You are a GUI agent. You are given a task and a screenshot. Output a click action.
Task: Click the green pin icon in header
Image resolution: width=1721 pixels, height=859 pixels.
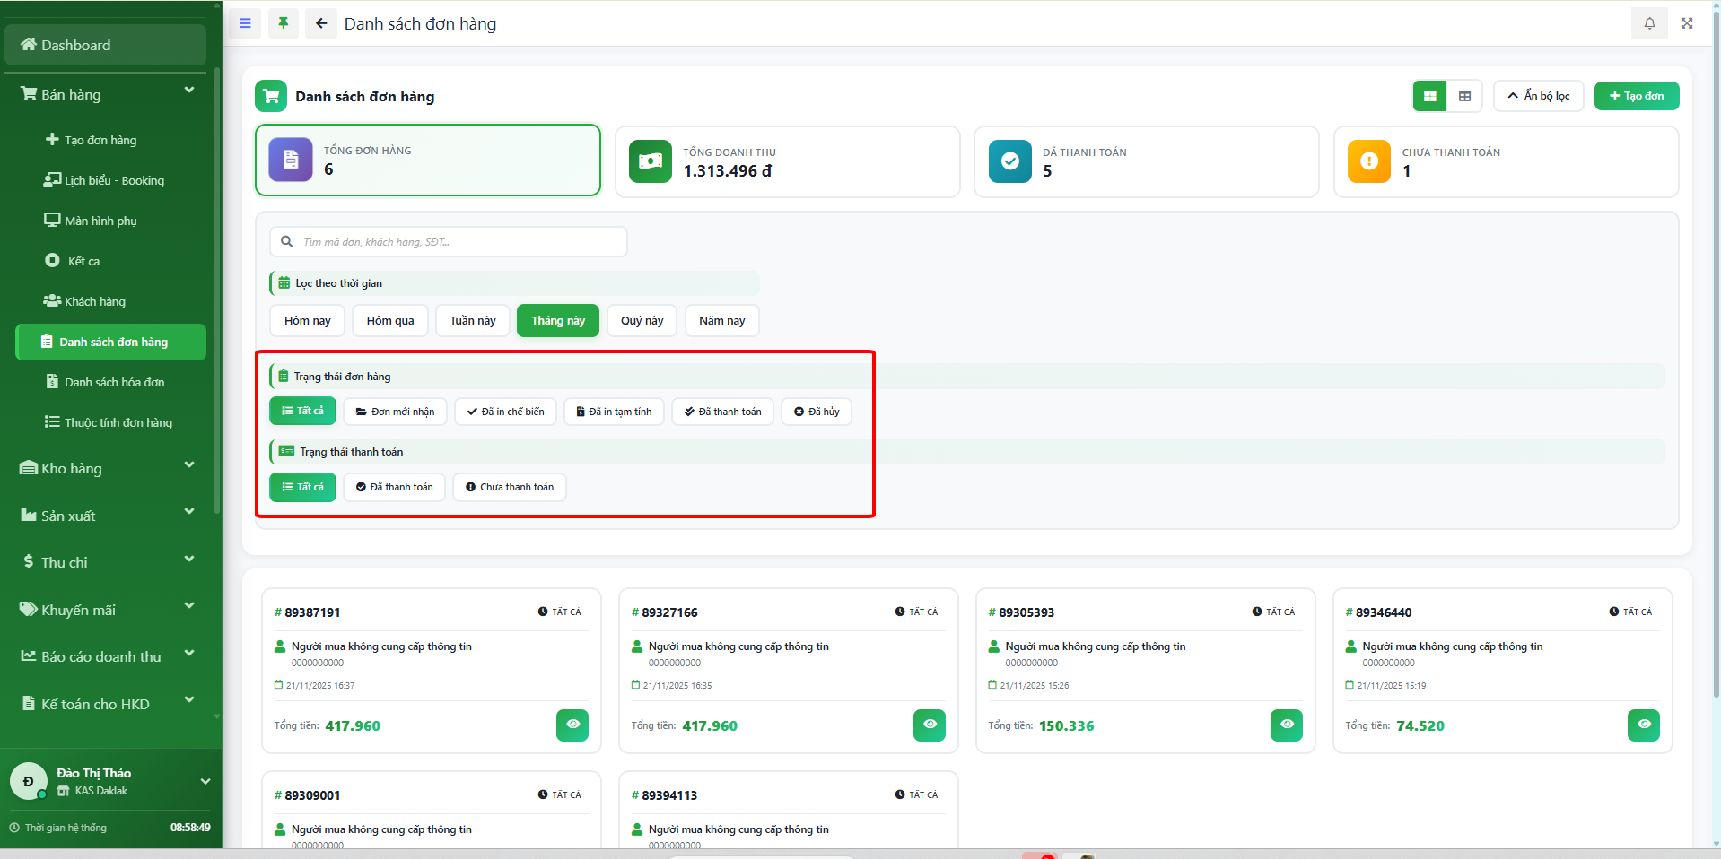click(284, 23)
